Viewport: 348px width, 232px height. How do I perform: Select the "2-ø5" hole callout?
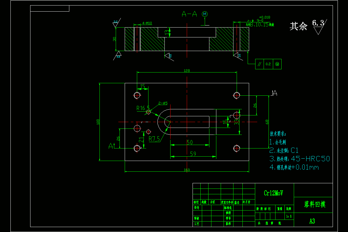(163, 103)
